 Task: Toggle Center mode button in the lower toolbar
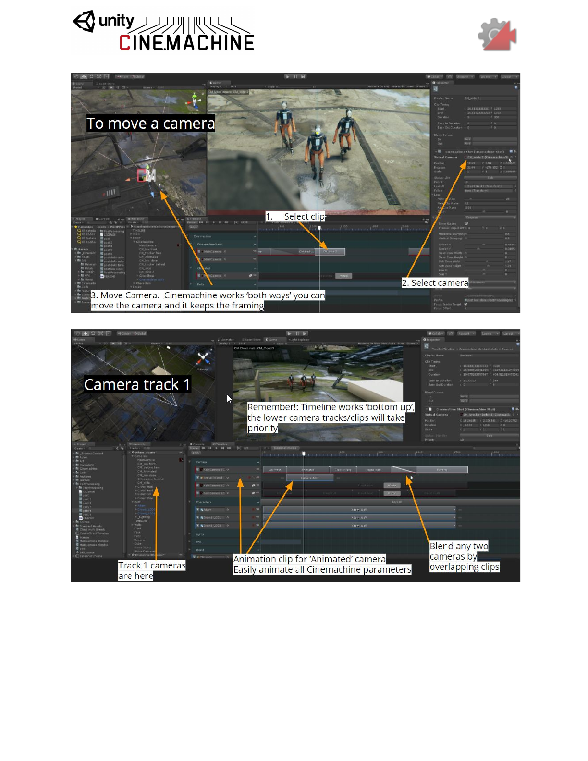125,333
